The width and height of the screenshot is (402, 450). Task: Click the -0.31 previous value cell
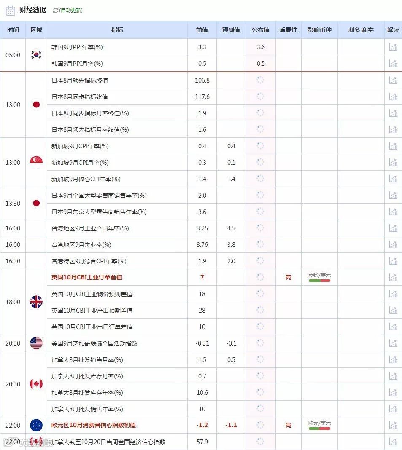(x=202, y=343)
